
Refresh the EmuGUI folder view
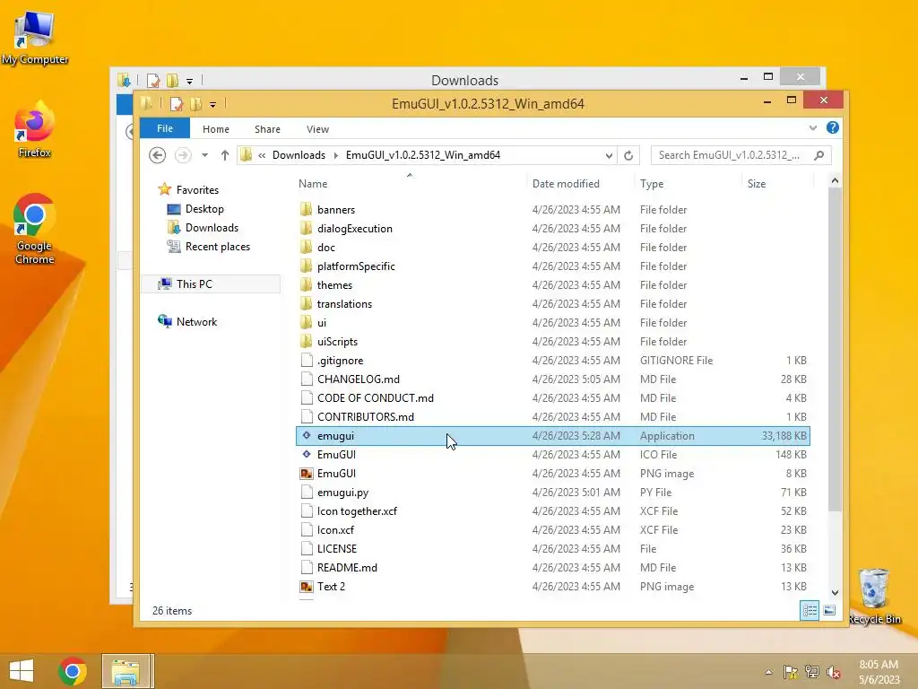coord(628,155)
